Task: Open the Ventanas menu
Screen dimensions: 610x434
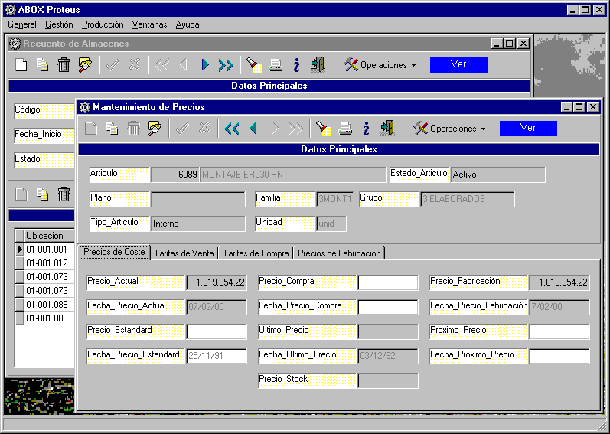Action: [149, 24]
